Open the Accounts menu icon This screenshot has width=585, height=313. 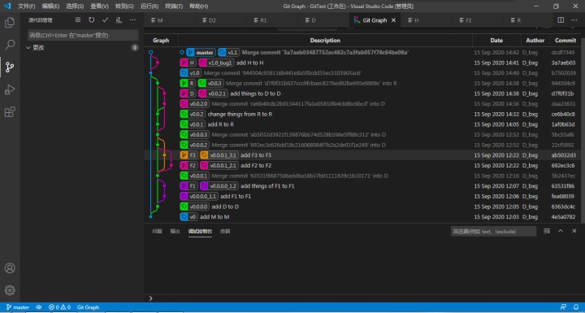coord(10,267)
